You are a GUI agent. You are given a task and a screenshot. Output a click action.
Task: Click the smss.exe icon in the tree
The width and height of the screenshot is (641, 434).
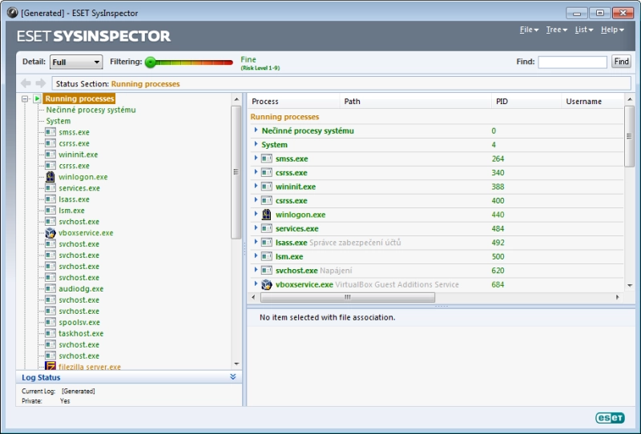[50, 132]
